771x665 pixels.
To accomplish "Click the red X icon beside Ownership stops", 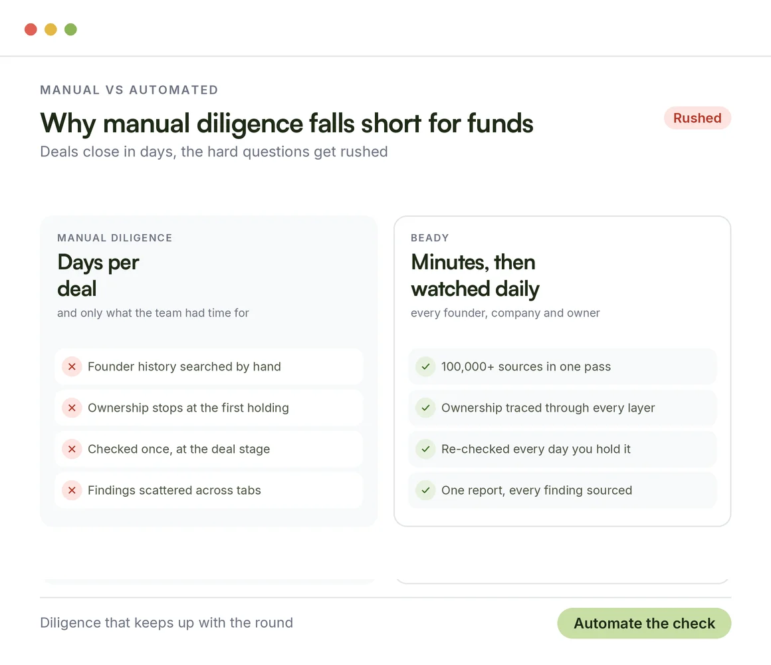I will tap(72, 408).
